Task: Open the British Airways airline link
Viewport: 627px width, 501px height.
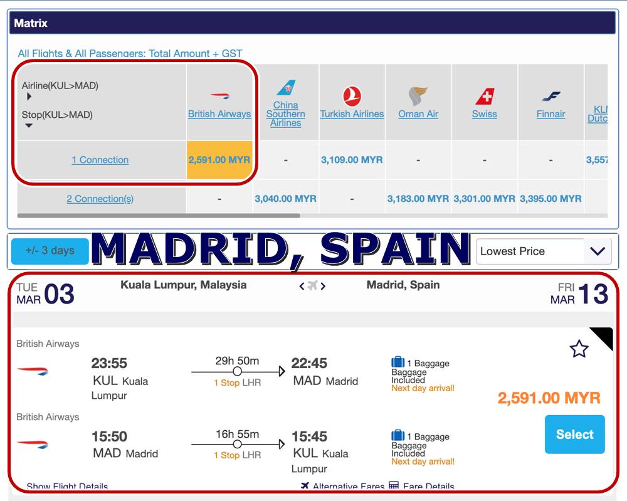Action: [x=219, y=114]
